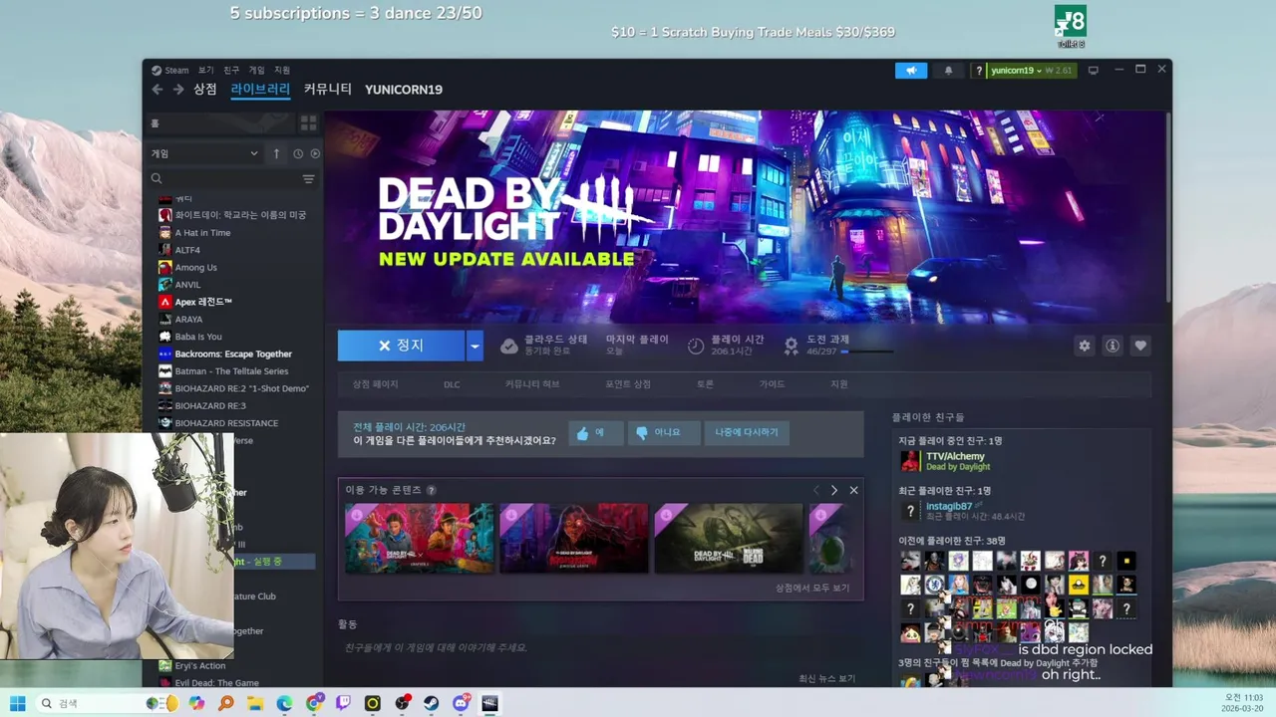Go forward with the Steam forward arrow

177,90
